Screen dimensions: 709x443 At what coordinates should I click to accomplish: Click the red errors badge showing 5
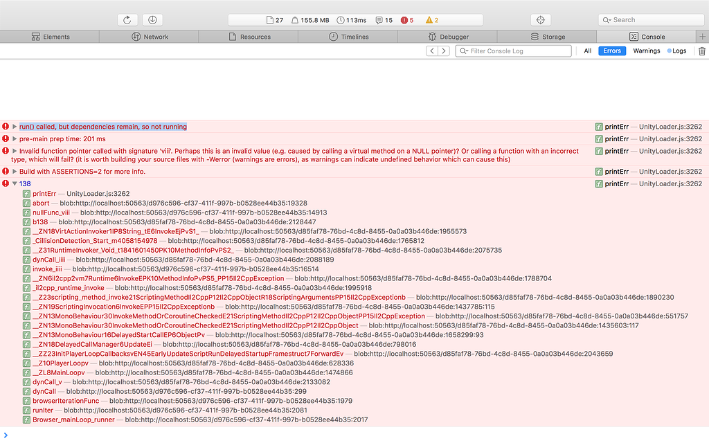point(406,20)
